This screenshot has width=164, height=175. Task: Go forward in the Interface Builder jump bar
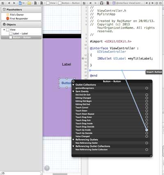click(14, 3)
